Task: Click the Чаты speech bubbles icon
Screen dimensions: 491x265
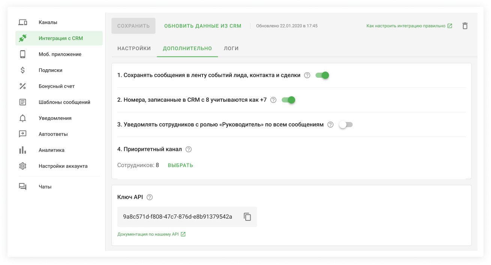Action: coord(23,187)
